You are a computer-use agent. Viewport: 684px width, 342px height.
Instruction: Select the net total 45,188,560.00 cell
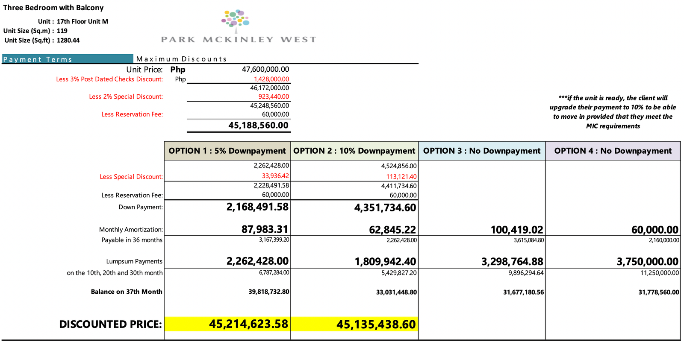tap(258, 125)
